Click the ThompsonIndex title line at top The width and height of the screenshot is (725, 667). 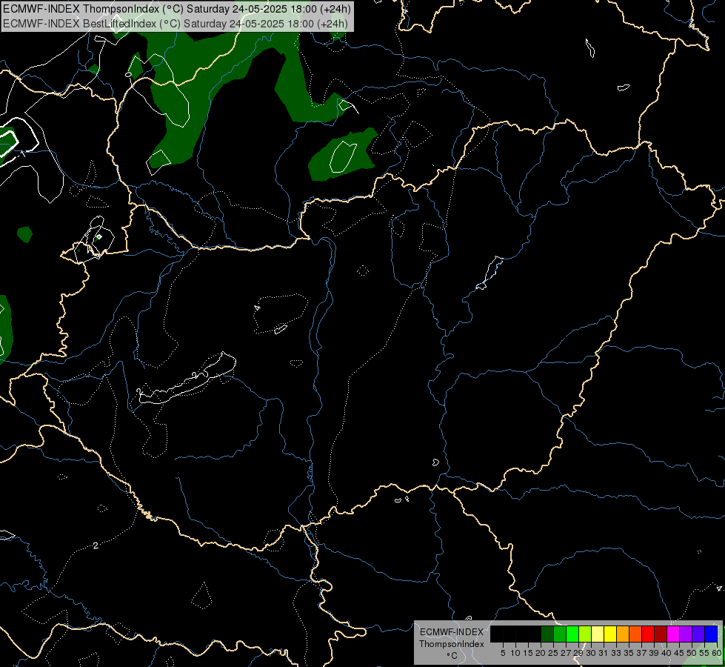177,9
